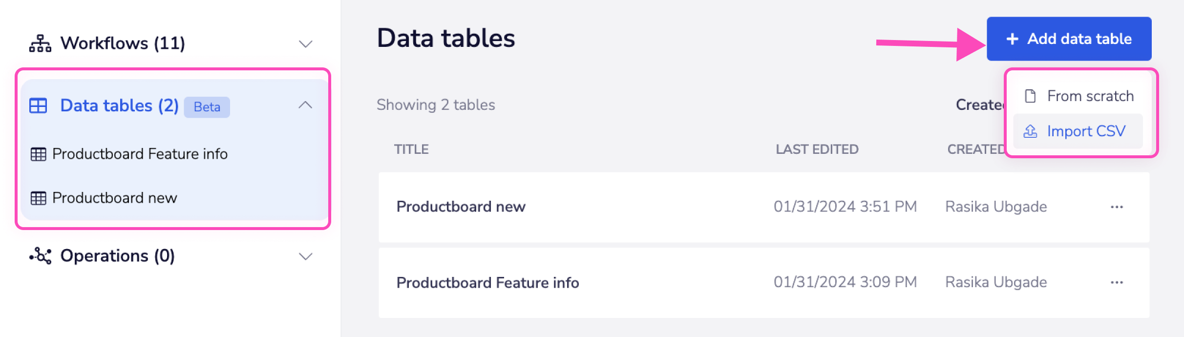1184x337 pixels.
Task: Click table icon beside Productboard Feature info
Action: click(x=39, y=154)
